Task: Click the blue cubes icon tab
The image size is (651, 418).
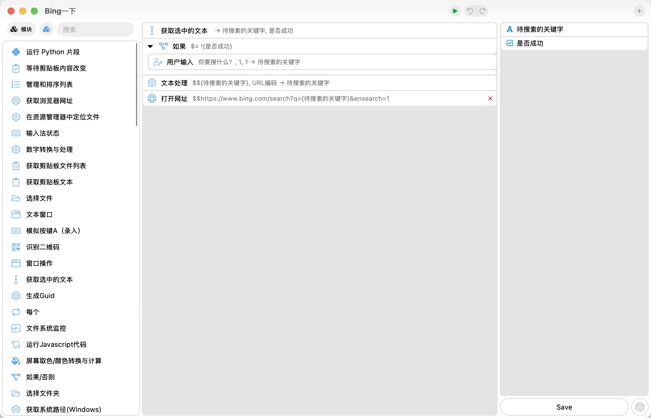Action: [x=46, y=29]
